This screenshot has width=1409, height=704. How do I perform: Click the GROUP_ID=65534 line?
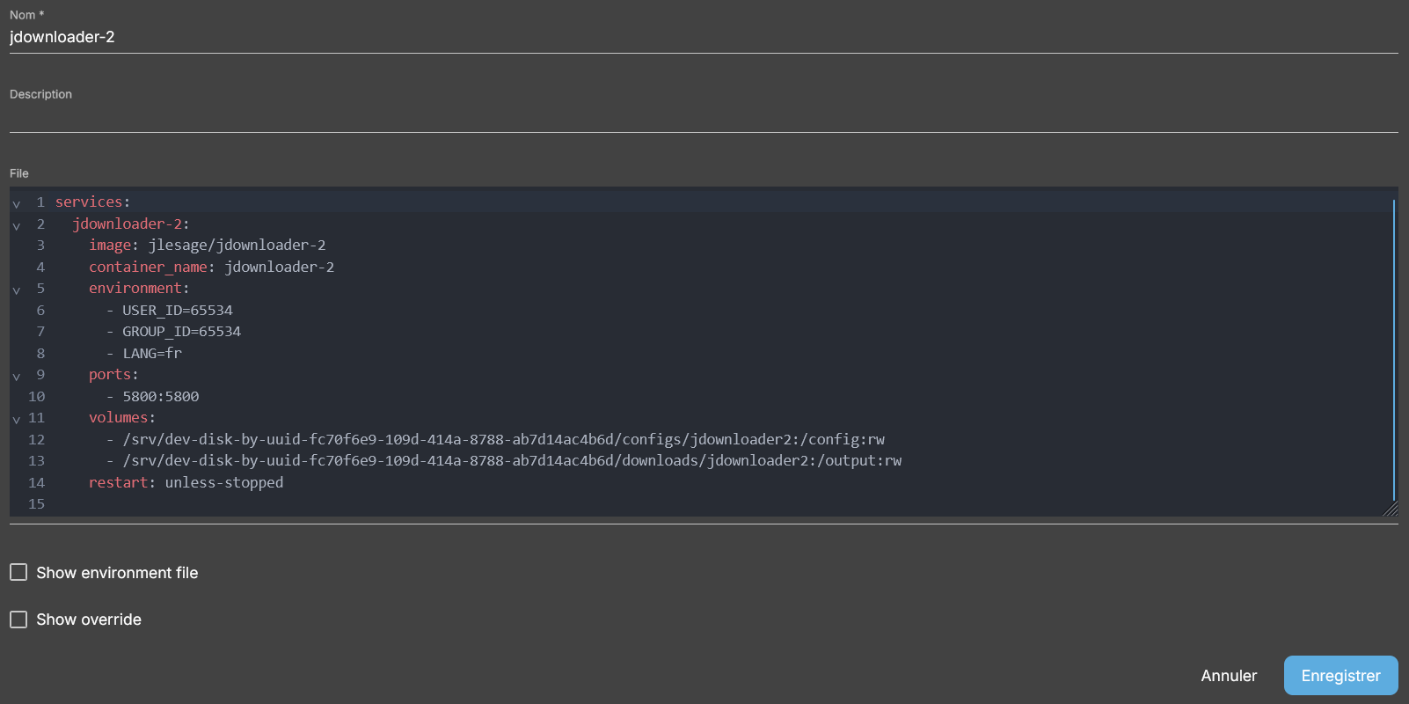(173, 332)
